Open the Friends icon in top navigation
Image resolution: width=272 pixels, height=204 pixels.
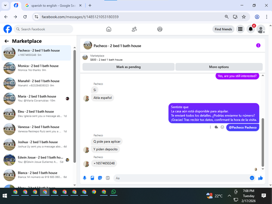(134, 29)
